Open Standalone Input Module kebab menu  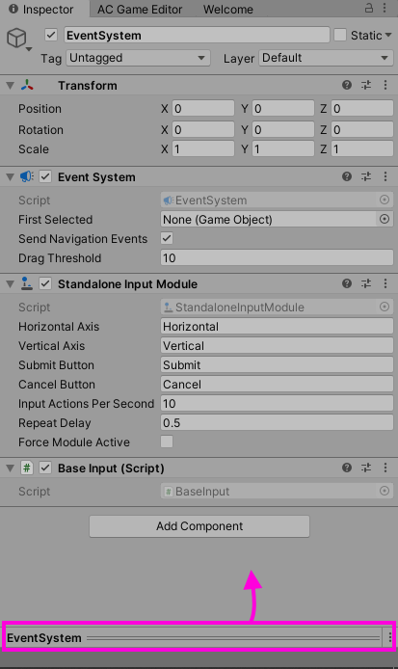[x=385, y=283]
